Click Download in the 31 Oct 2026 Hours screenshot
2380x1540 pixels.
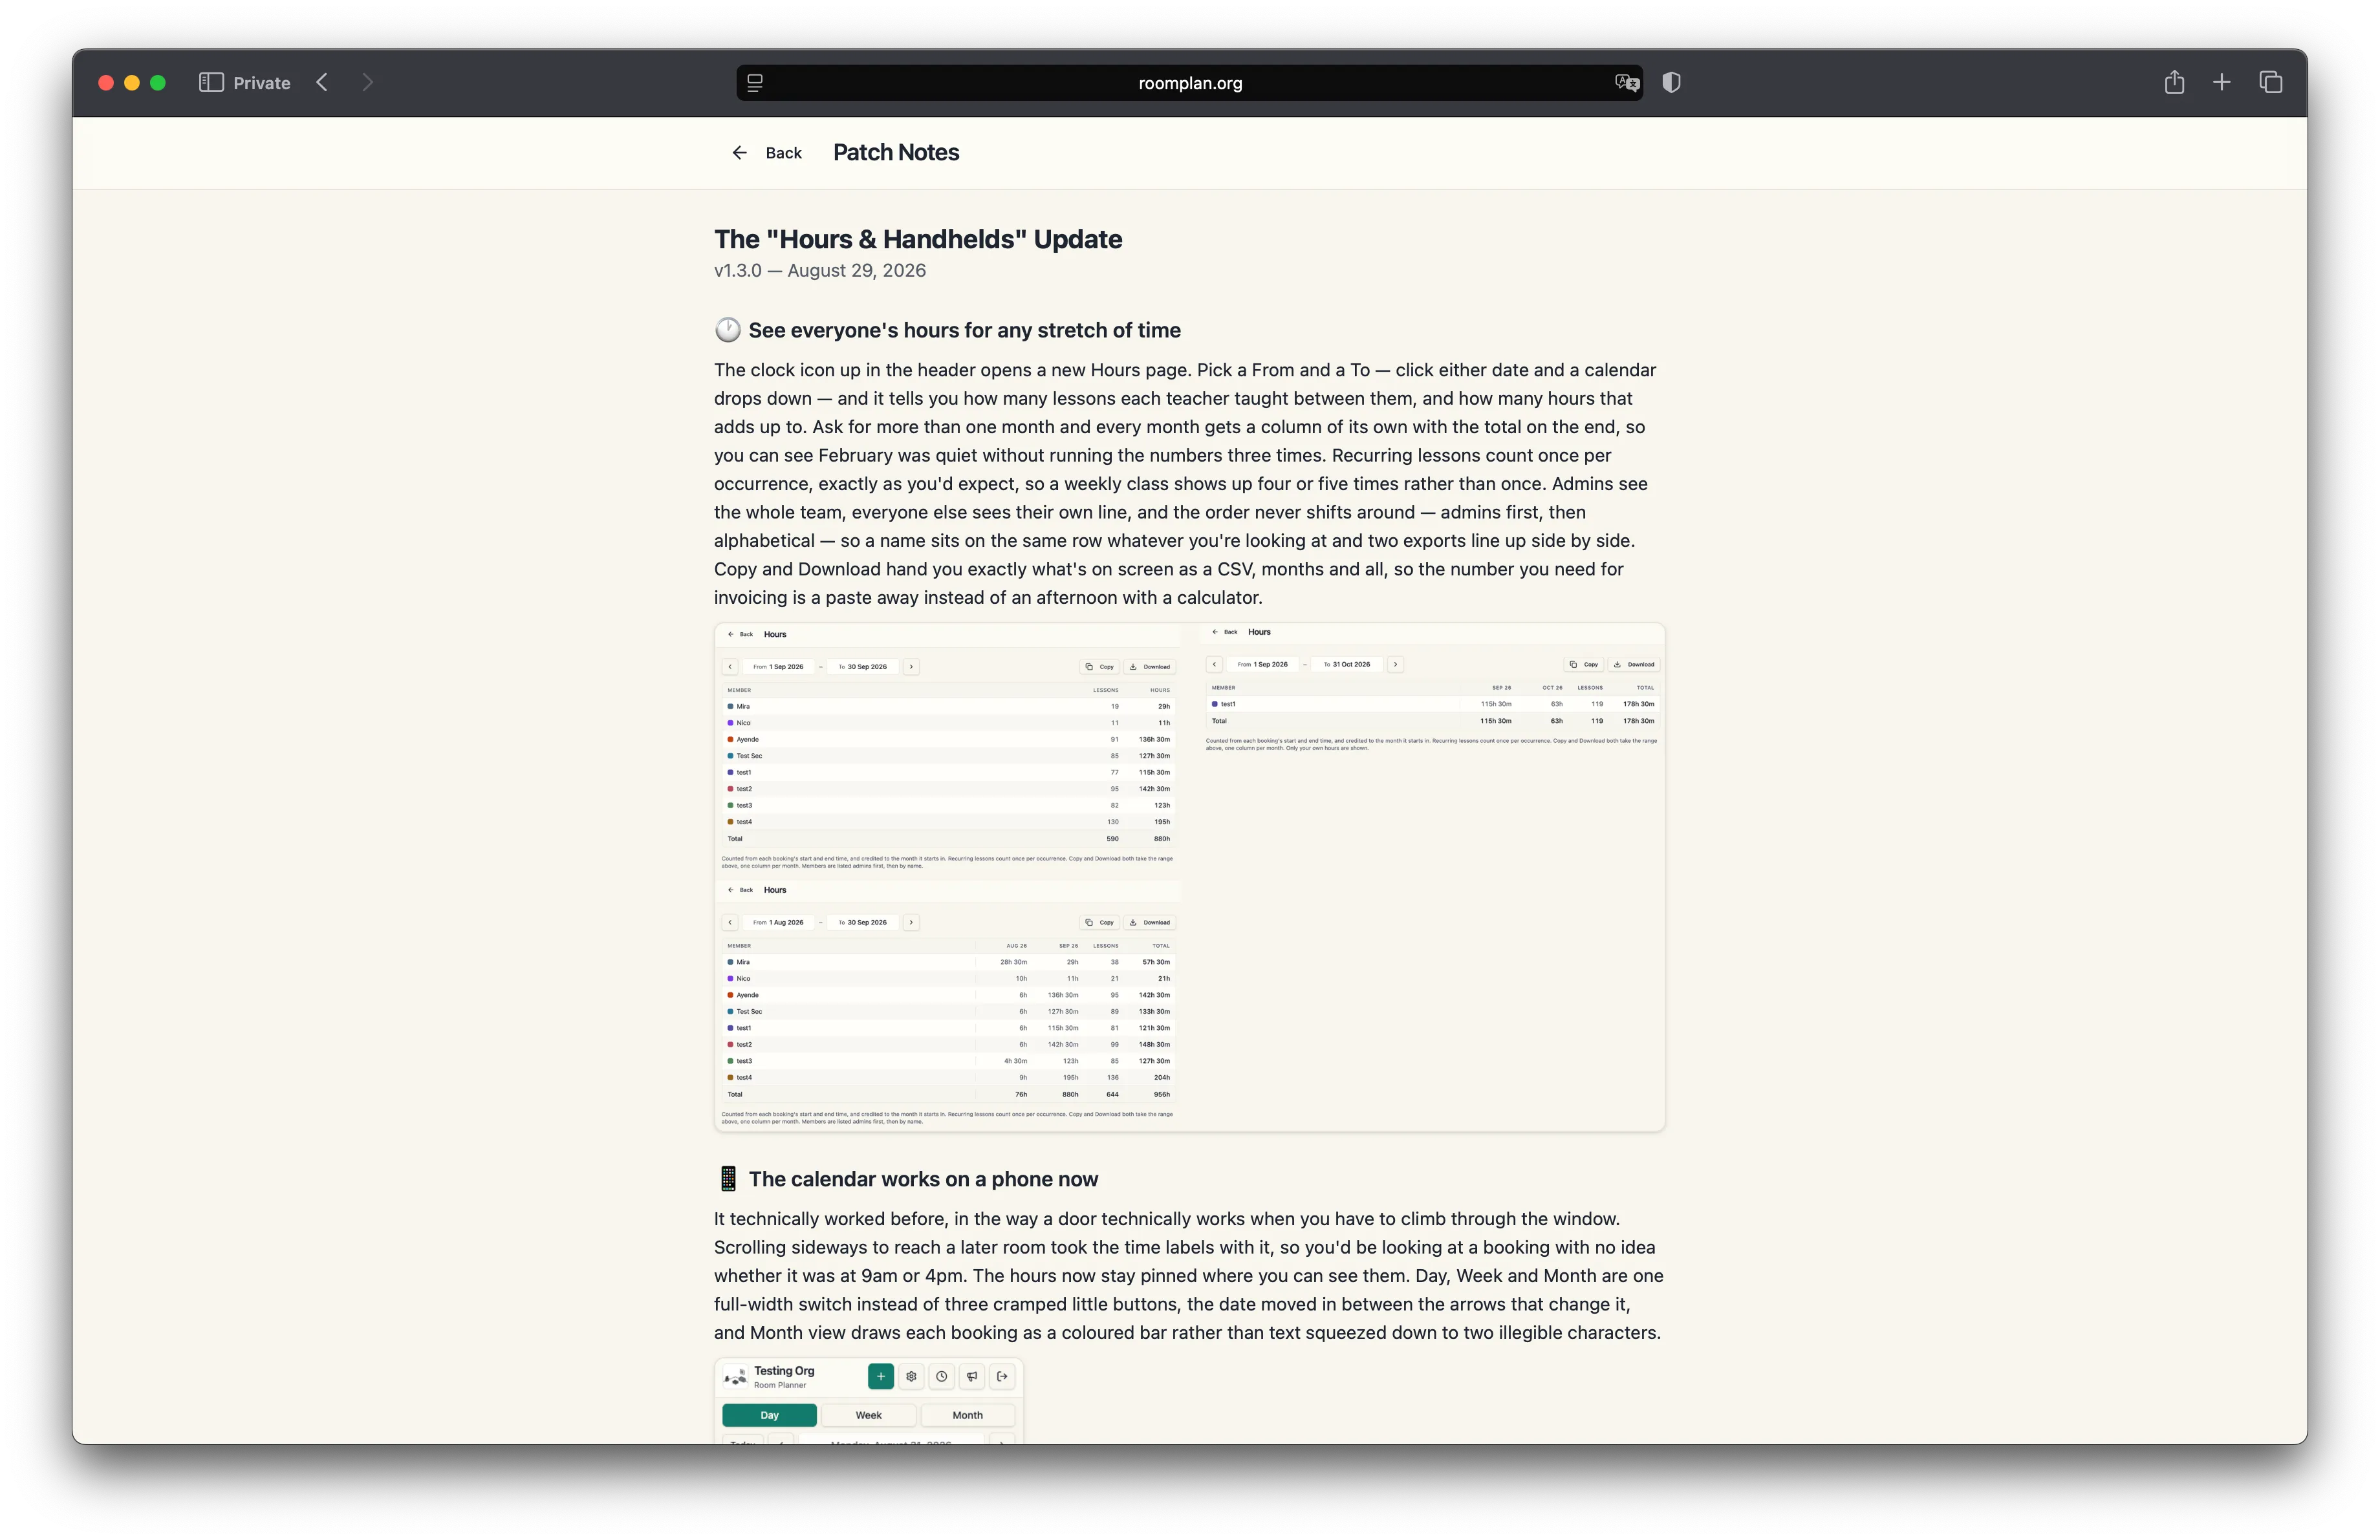click(x=1633, y=665)
